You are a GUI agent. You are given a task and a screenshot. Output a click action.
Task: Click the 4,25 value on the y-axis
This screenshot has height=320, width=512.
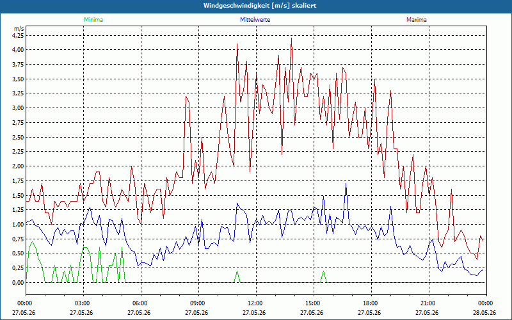pos(18,35)
